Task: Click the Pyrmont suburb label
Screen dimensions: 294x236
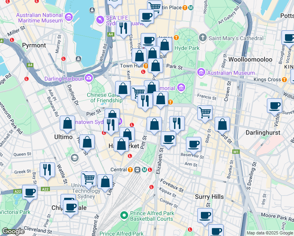Action: point(34,45)
